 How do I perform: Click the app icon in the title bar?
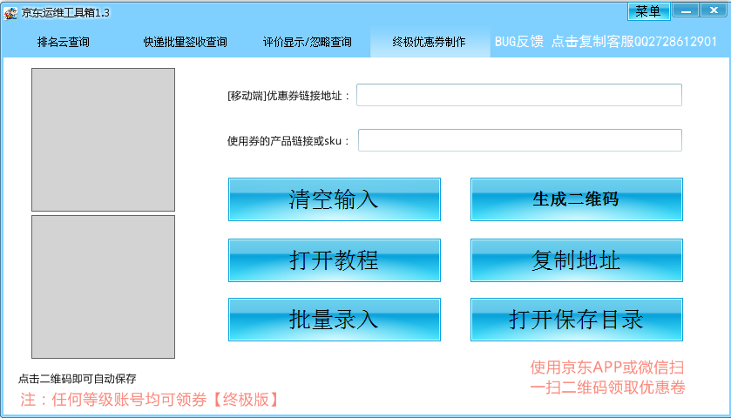coord(10,12)
